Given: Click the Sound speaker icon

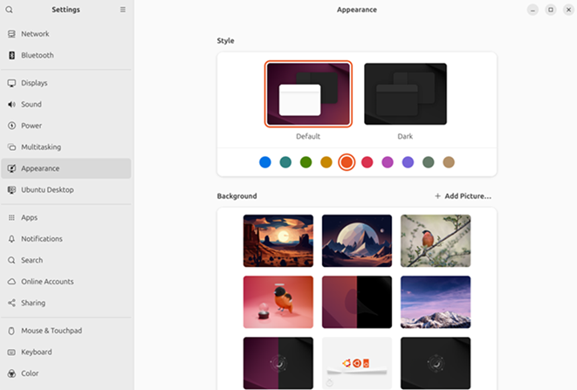Looking at the screenshot, I should pyautogui.click(x=11, y=105).
